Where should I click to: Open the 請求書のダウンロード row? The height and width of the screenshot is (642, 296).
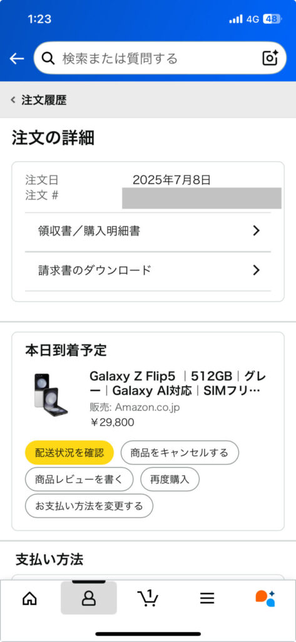click(x=148, y=271)
